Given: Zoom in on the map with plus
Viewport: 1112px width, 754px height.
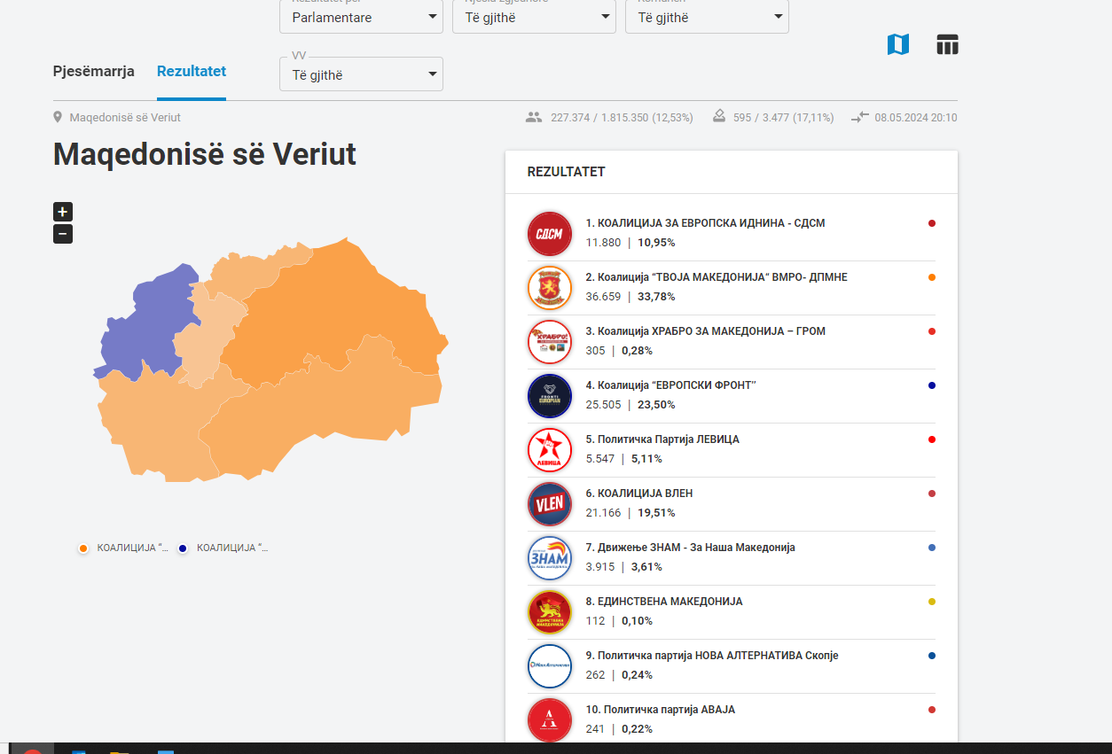Looking at the screenshot, I should click(63, 212).
